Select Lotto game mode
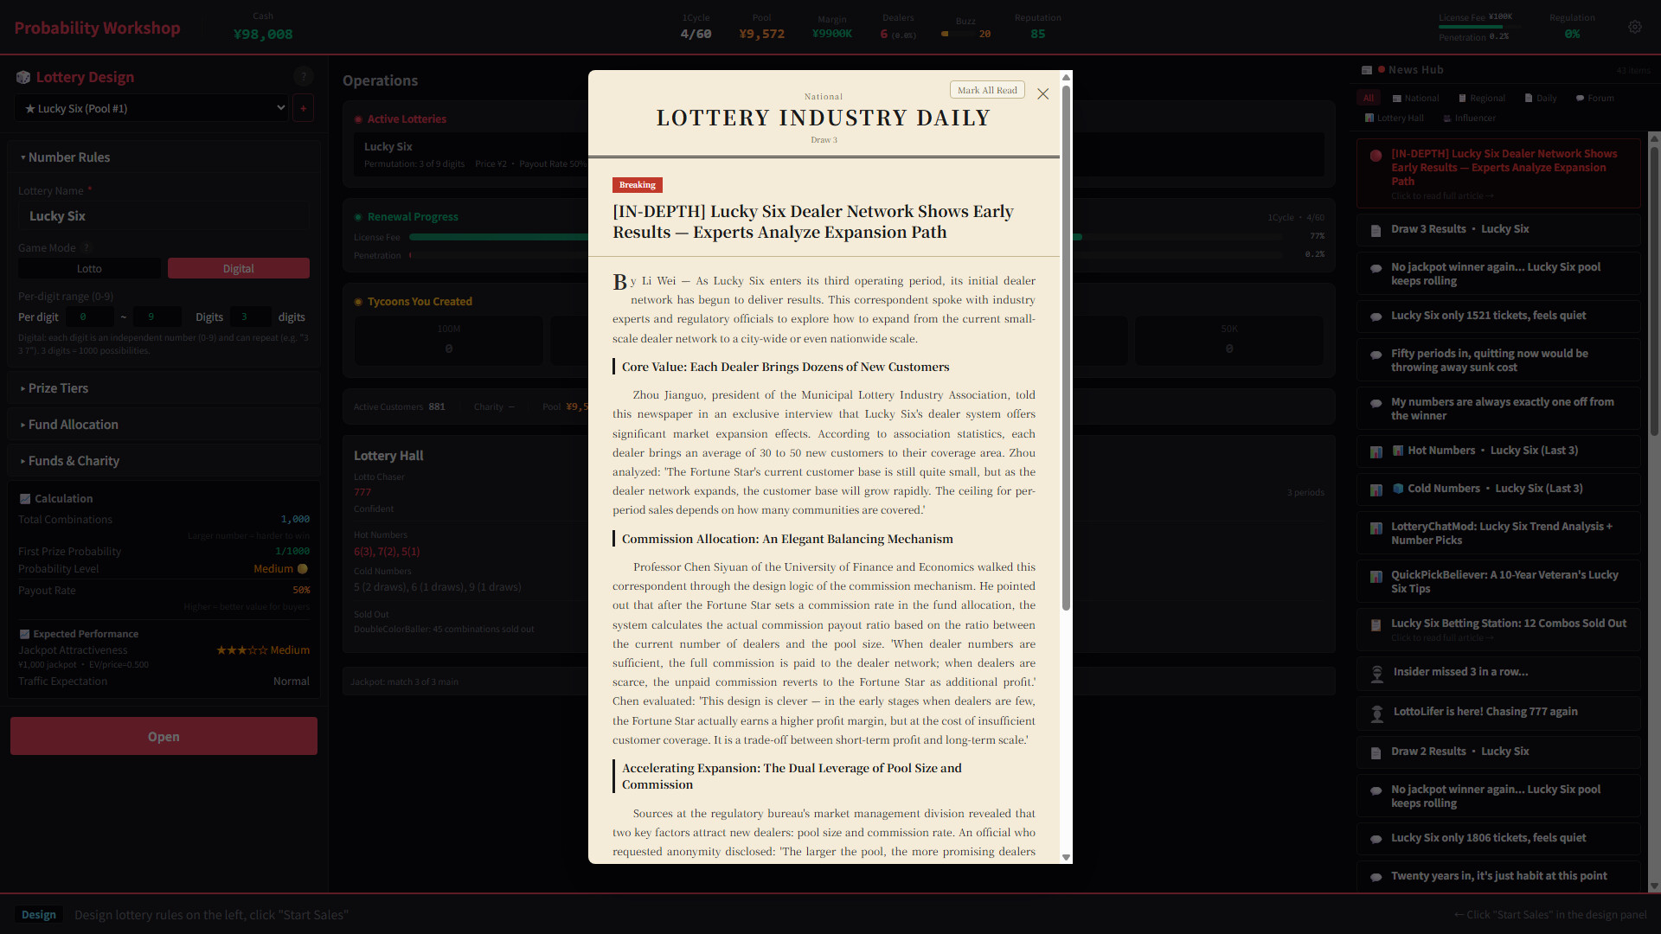The height and width of the screenshot is (934, 1661). (x=89, y=268)
